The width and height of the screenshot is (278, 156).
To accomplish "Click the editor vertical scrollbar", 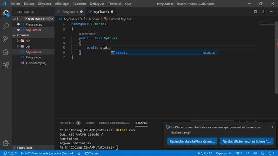I will pyautogui.click(x=276, y=58).
